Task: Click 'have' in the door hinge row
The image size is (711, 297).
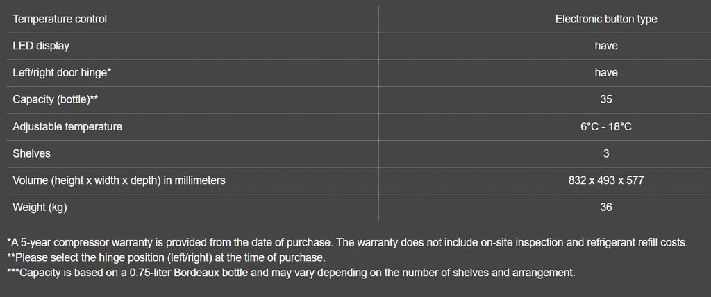Action: pos(605,73)
